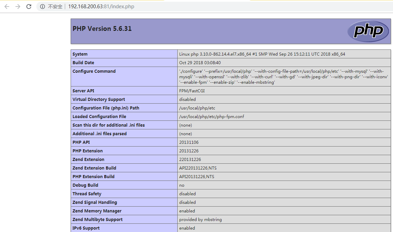The image size is (393, 232).
Task: Select 'Scan this dir for additional .ini files'
Action: coord(108,125)
